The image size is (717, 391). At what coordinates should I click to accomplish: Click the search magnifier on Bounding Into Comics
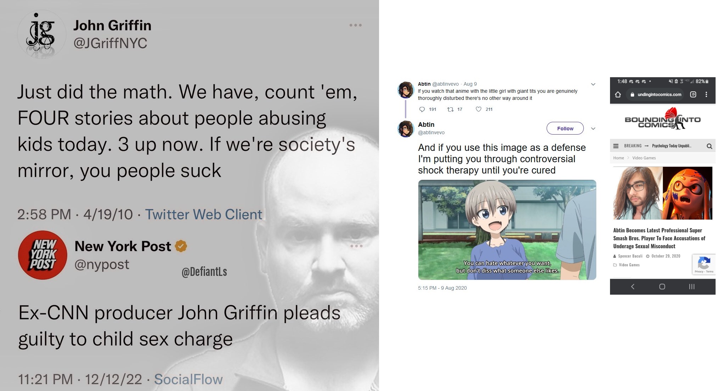709,146
